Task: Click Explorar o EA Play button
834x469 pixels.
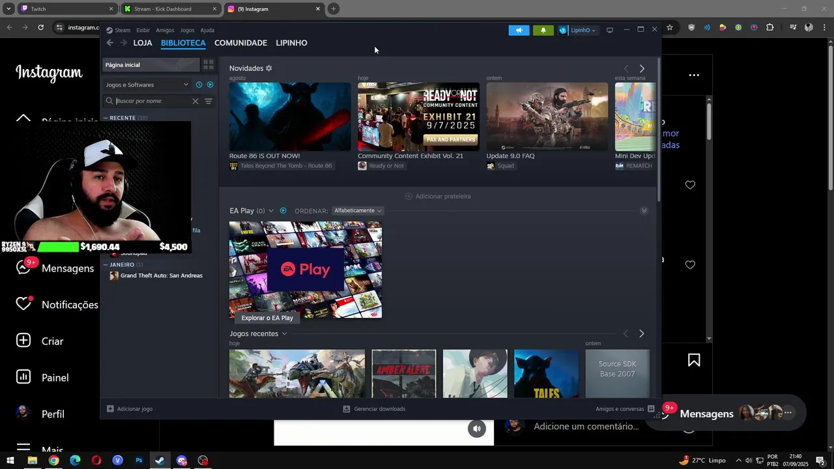Action: (267, 318)
